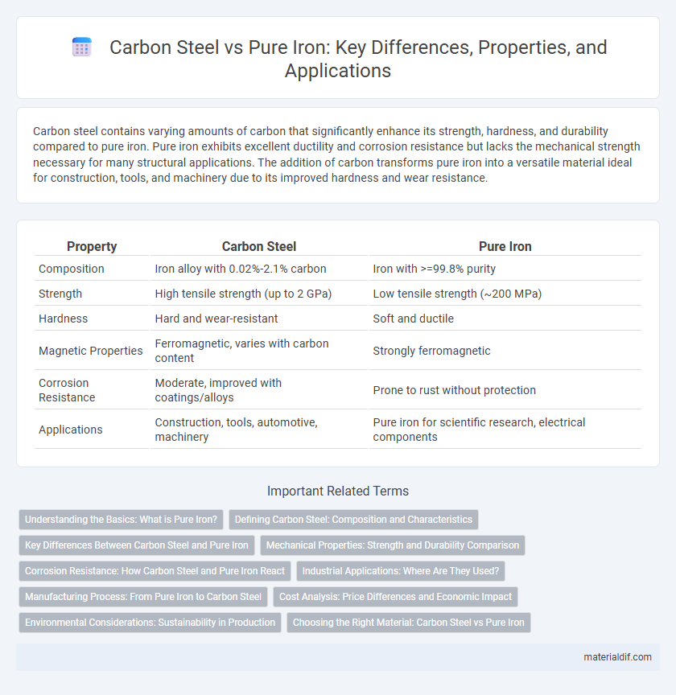Click the 'Carbon Steel' column header

(259, 246)
